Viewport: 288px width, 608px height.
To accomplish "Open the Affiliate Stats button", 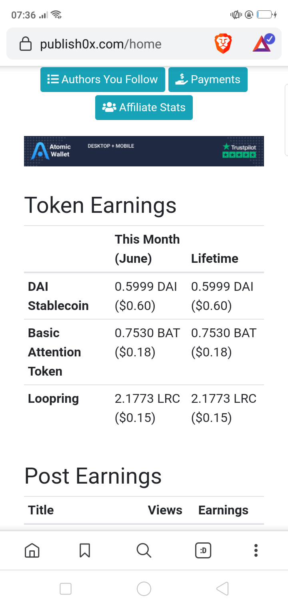I will pos(144,108).
